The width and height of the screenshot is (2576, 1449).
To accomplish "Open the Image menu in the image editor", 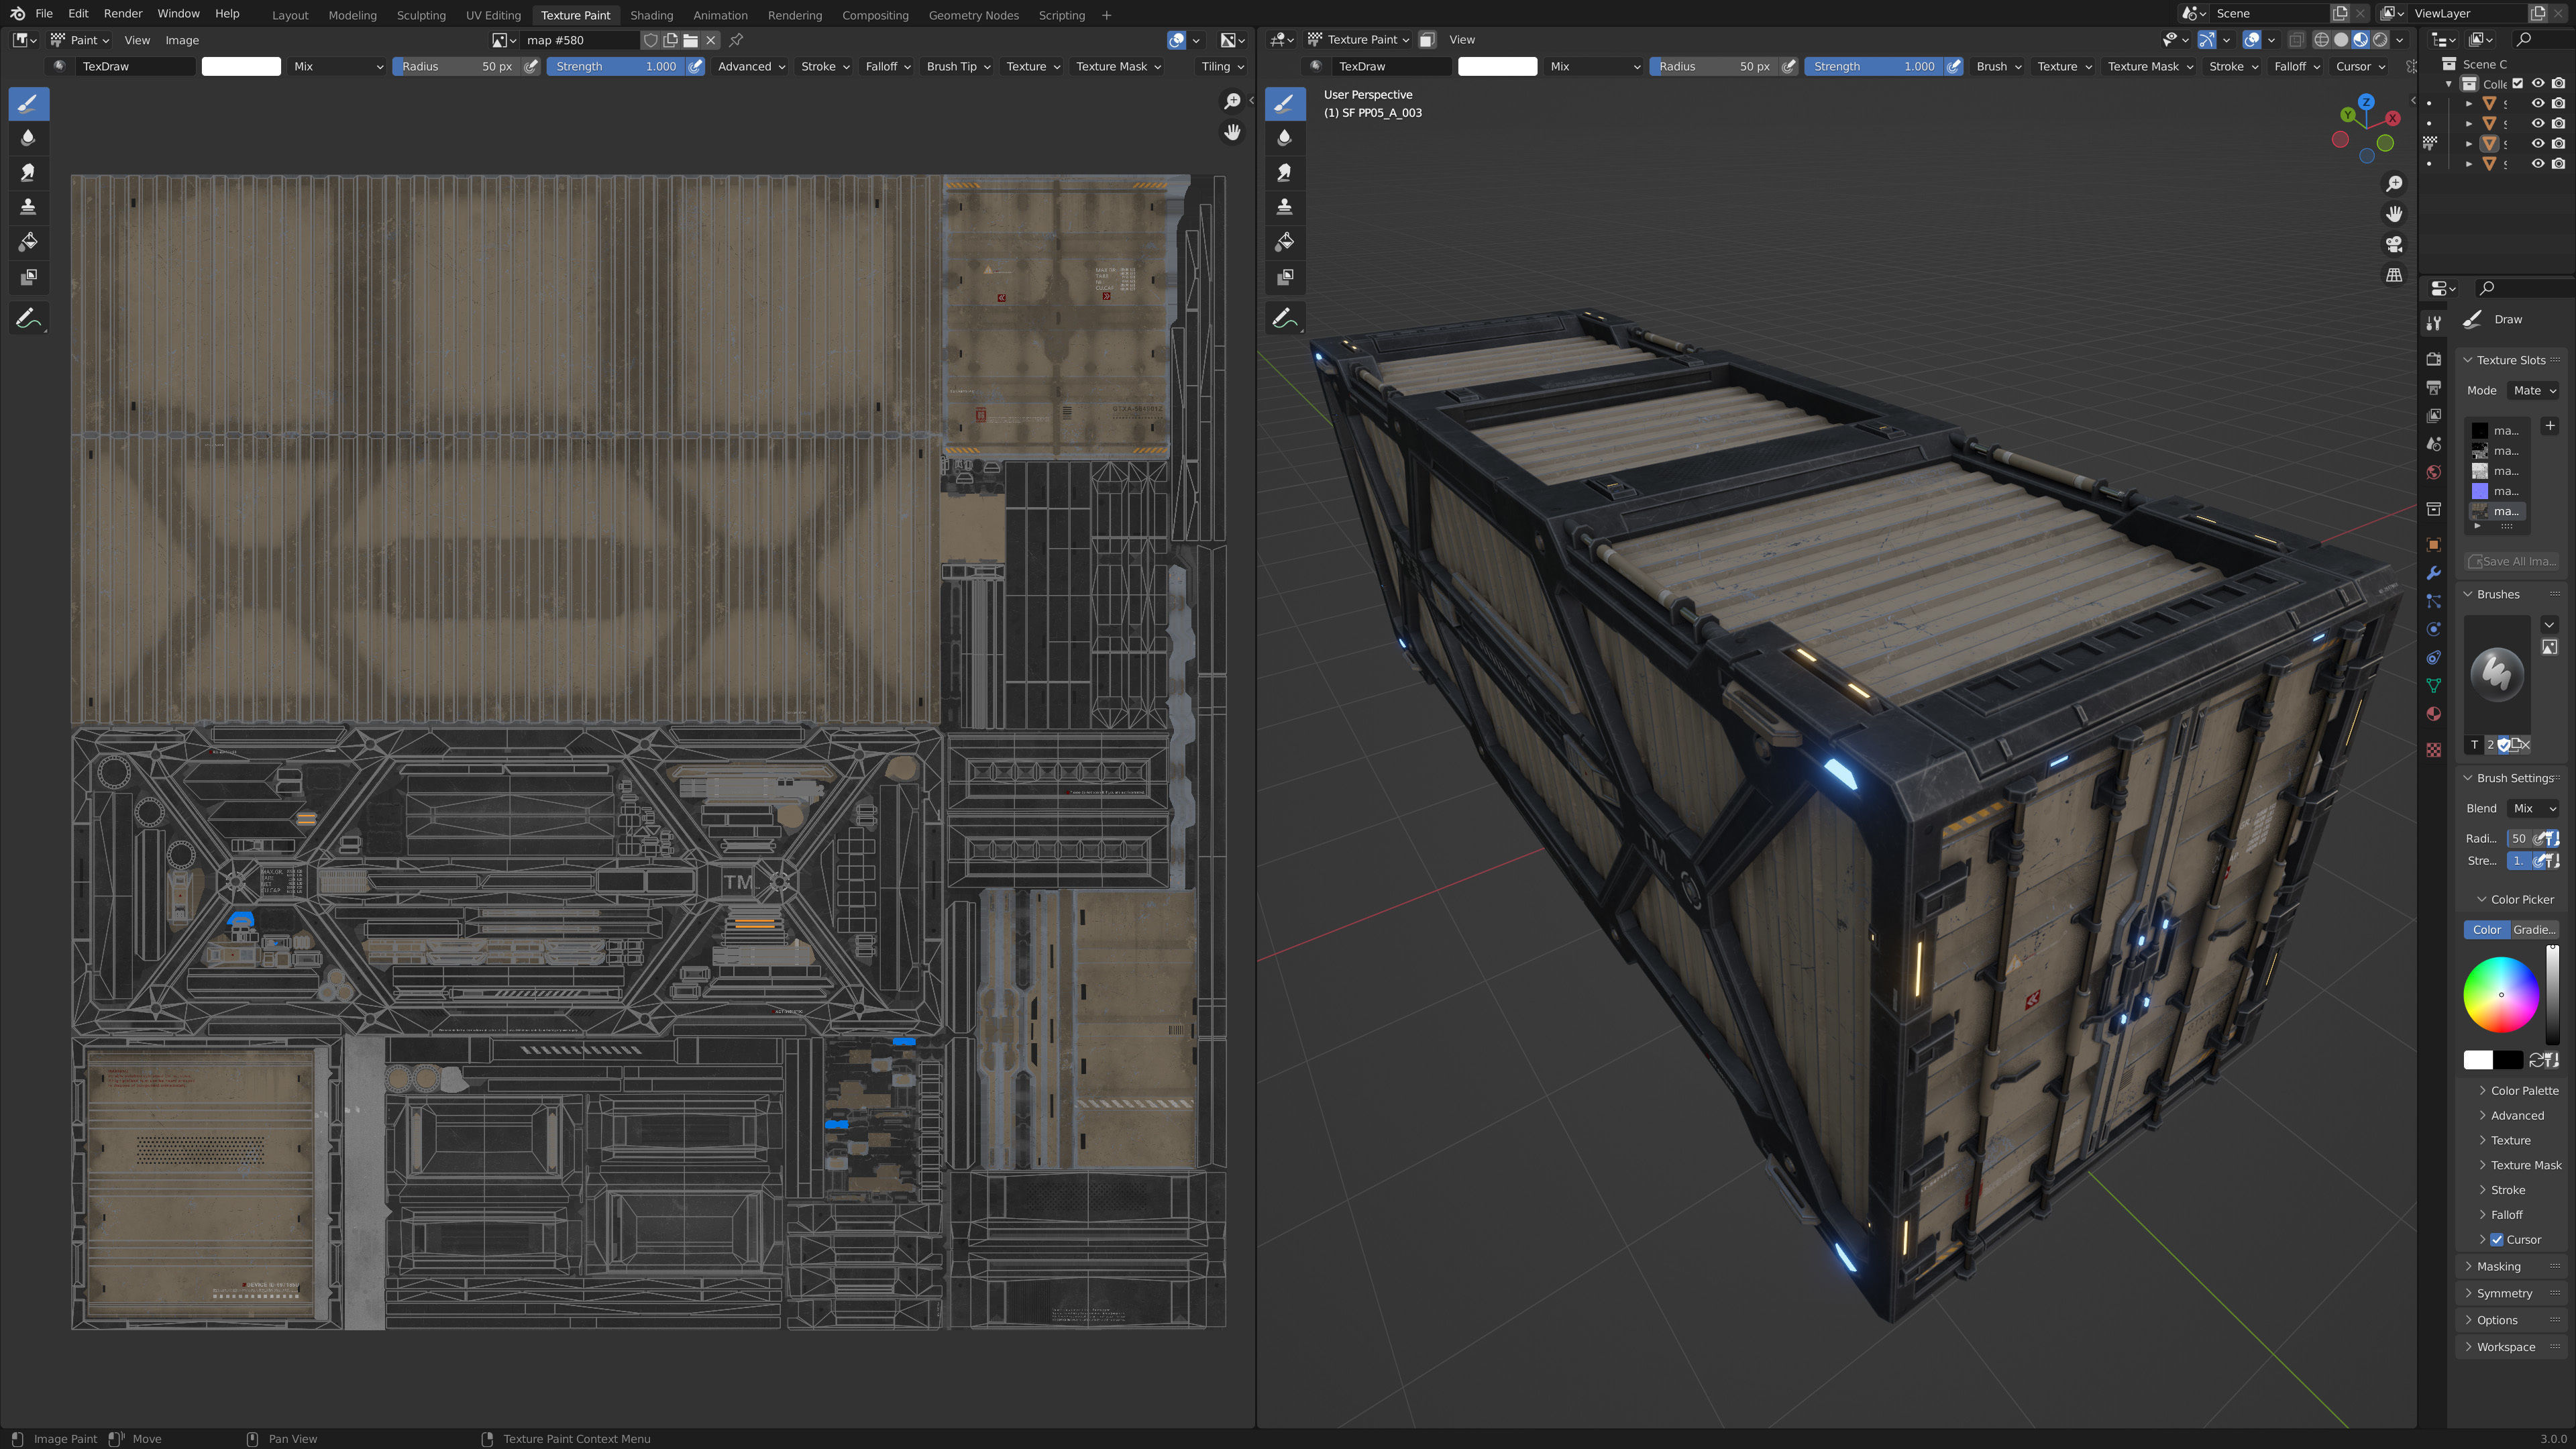I will tap(182, 40).
